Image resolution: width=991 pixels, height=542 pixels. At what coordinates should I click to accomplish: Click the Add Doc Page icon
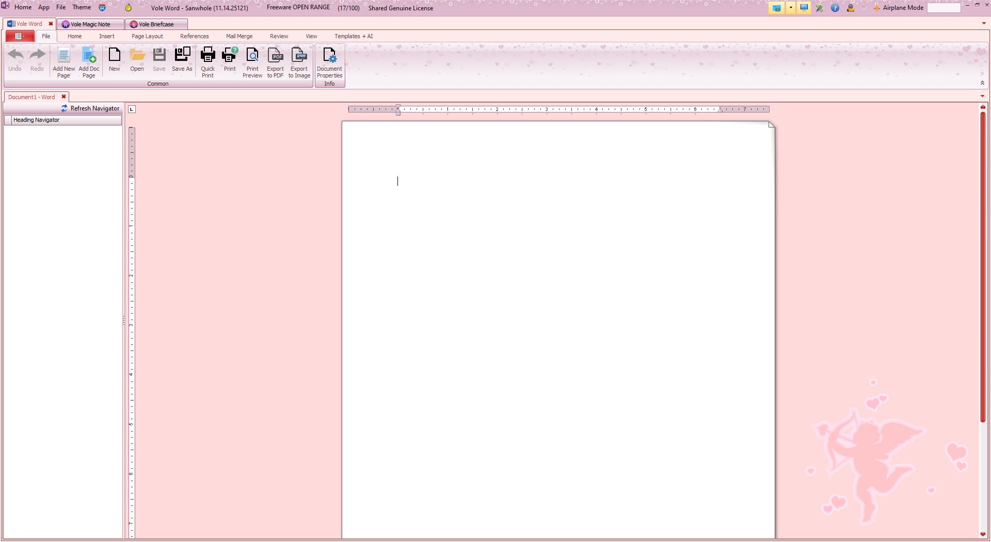point(89,56)
